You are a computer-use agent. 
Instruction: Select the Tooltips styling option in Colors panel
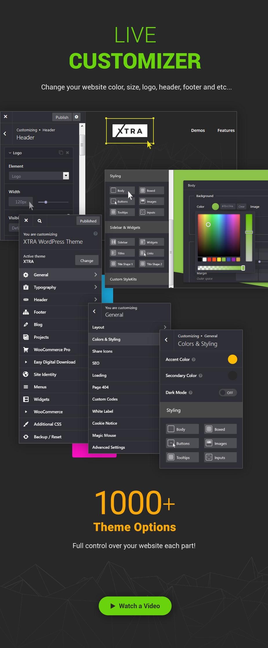[182, 457]
